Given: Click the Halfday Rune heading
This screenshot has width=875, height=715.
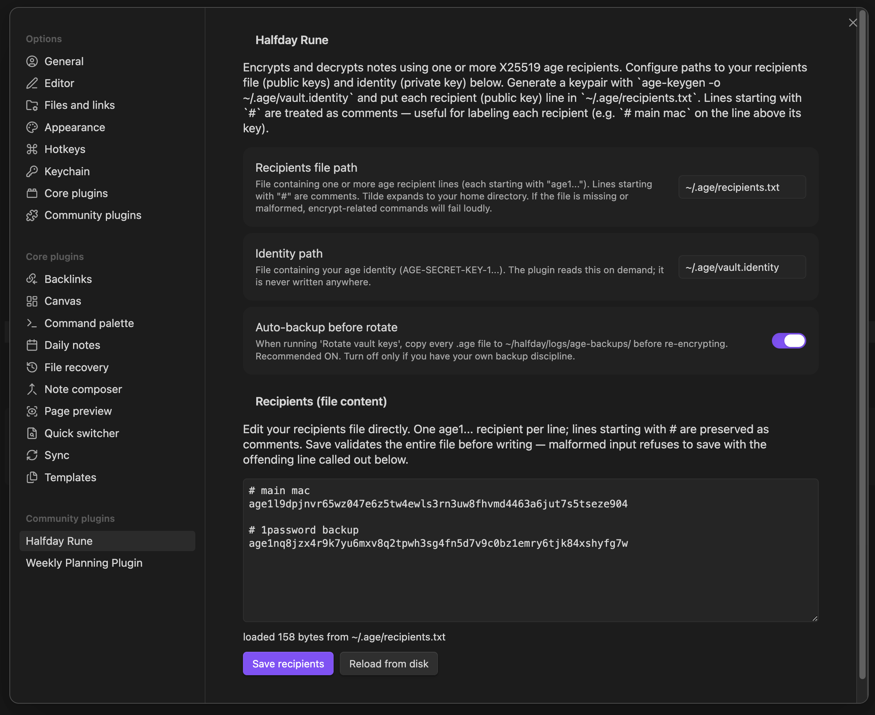Looking at the screenshot, I should coord(292,40).
